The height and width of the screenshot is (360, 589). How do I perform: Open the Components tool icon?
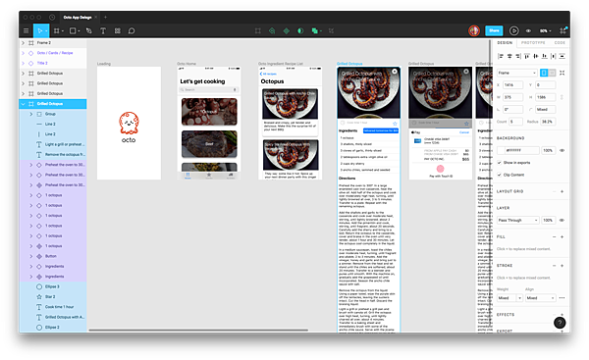click(x=118, y=30)
